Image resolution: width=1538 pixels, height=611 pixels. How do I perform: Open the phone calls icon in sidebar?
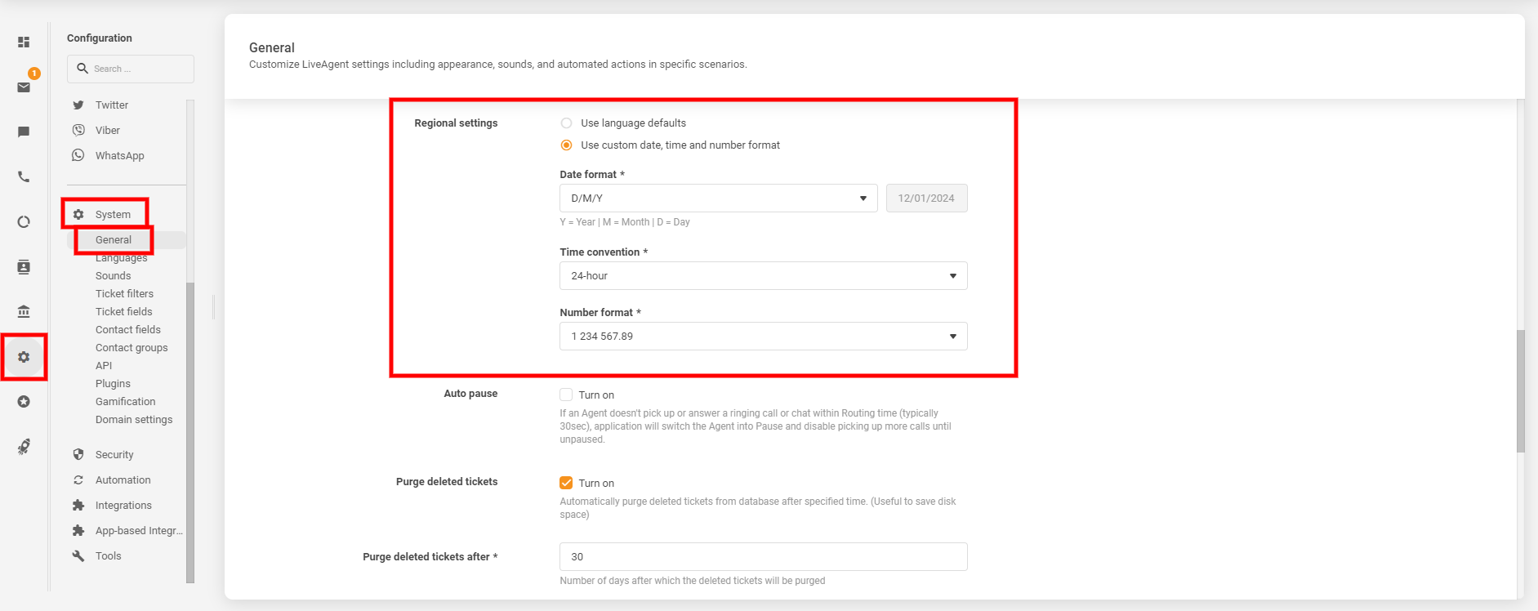[x=24, y=177]
